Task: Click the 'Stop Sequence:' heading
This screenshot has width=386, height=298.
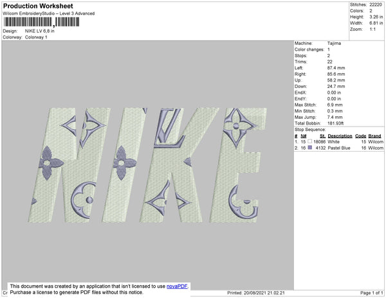Action: pyautogui.click(x=310, y=130)
